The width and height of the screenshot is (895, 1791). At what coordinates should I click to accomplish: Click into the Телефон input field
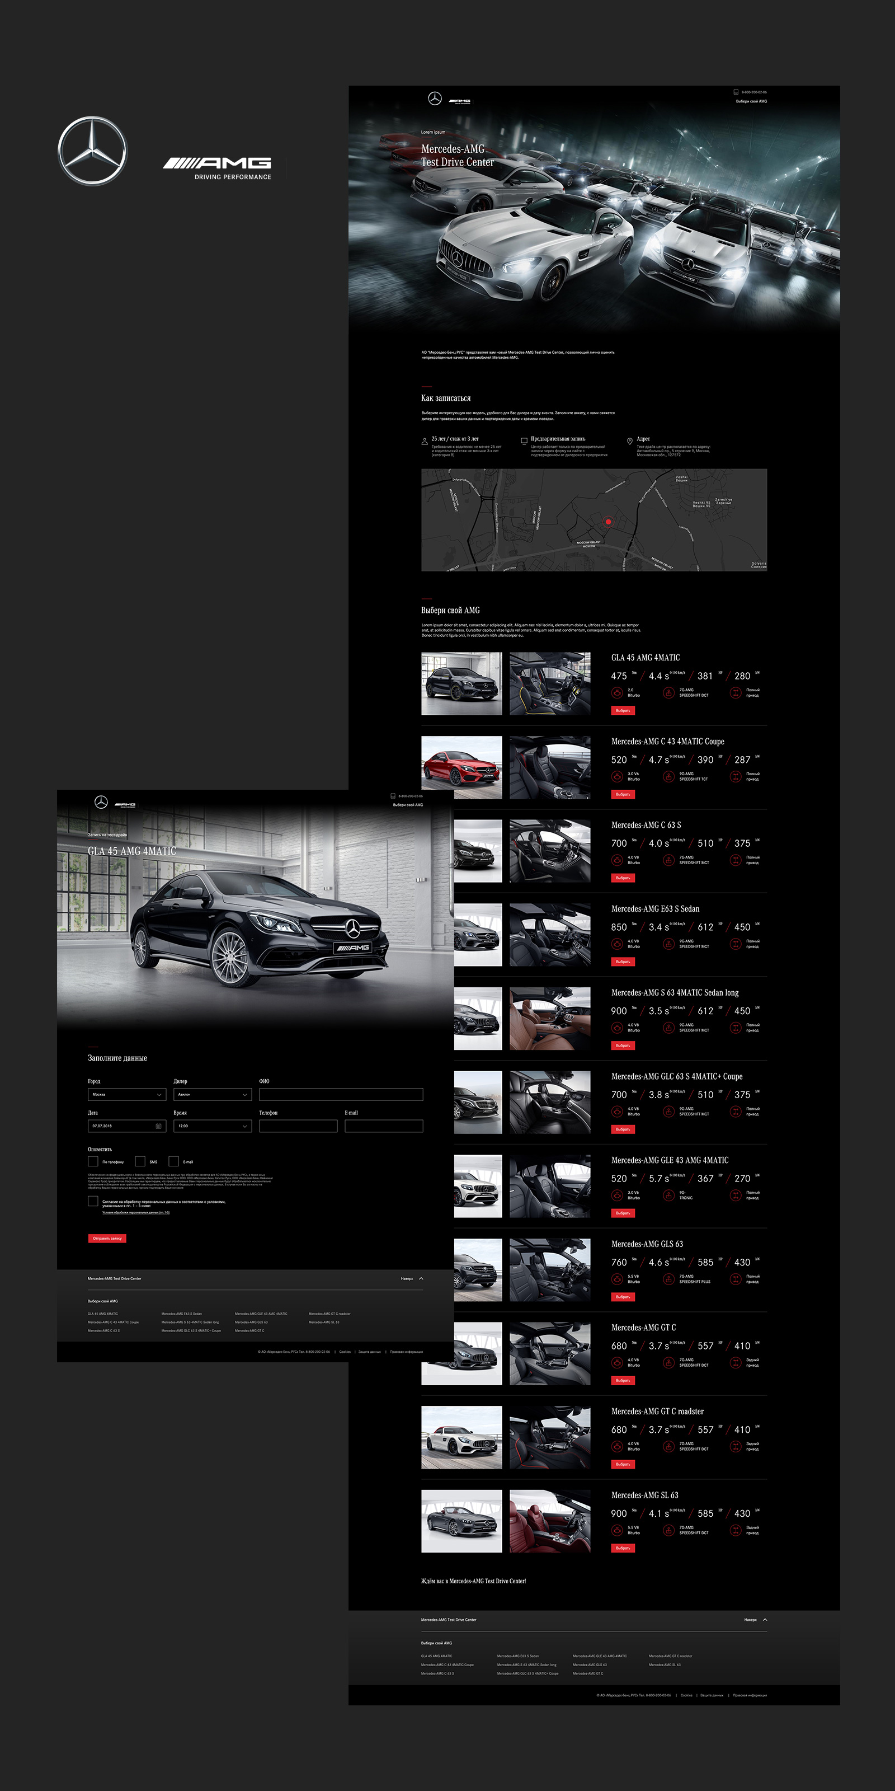pos(298,1126)
